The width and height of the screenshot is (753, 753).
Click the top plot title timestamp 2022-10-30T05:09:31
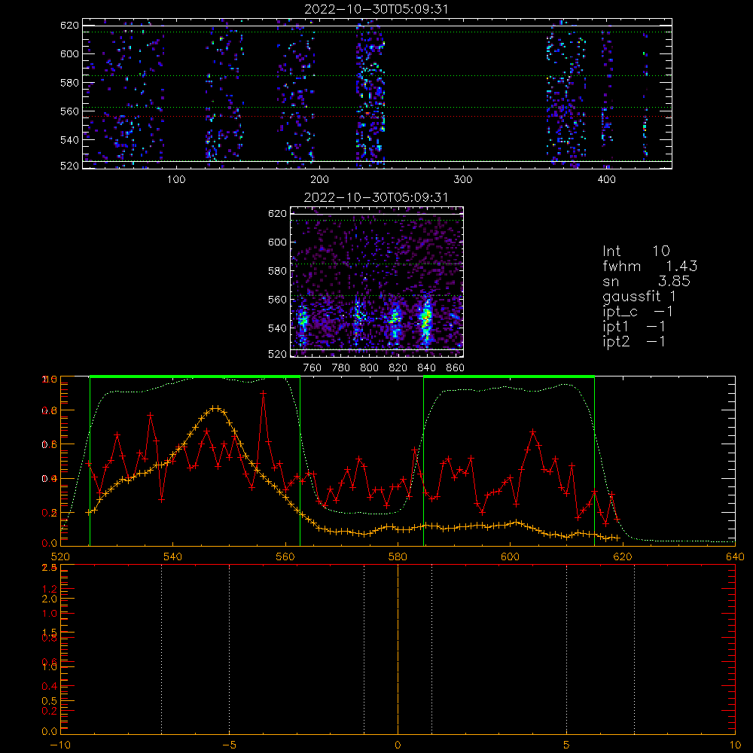[376, 9]
